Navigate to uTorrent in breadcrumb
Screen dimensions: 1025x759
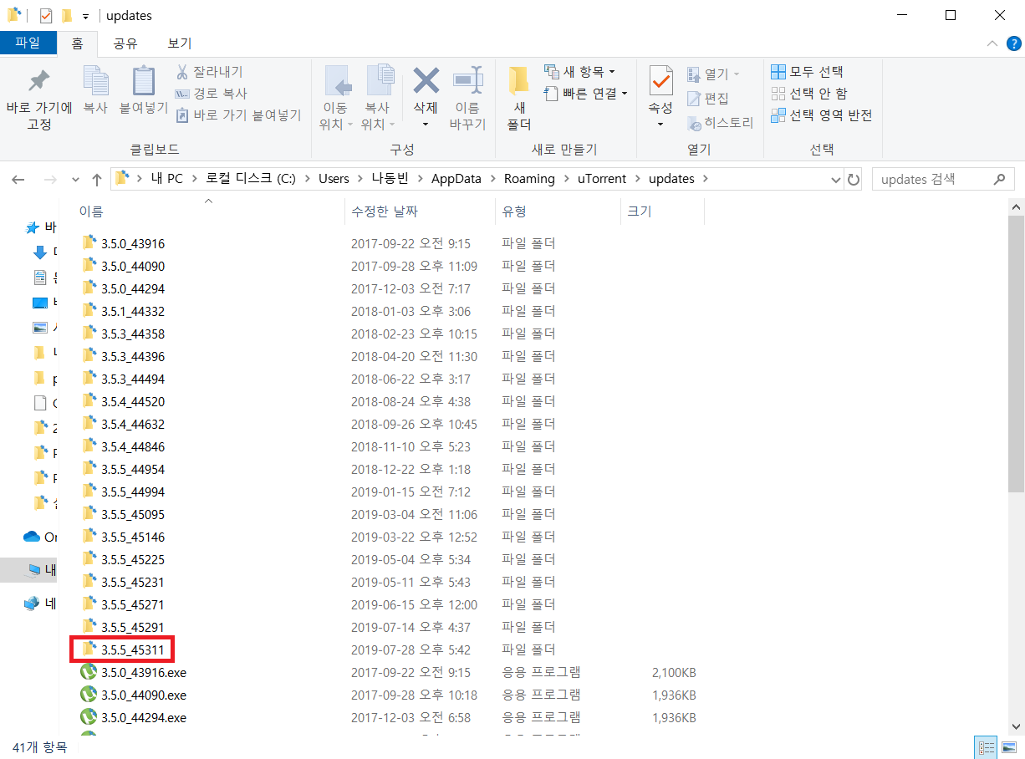click(x=602, y=179)
